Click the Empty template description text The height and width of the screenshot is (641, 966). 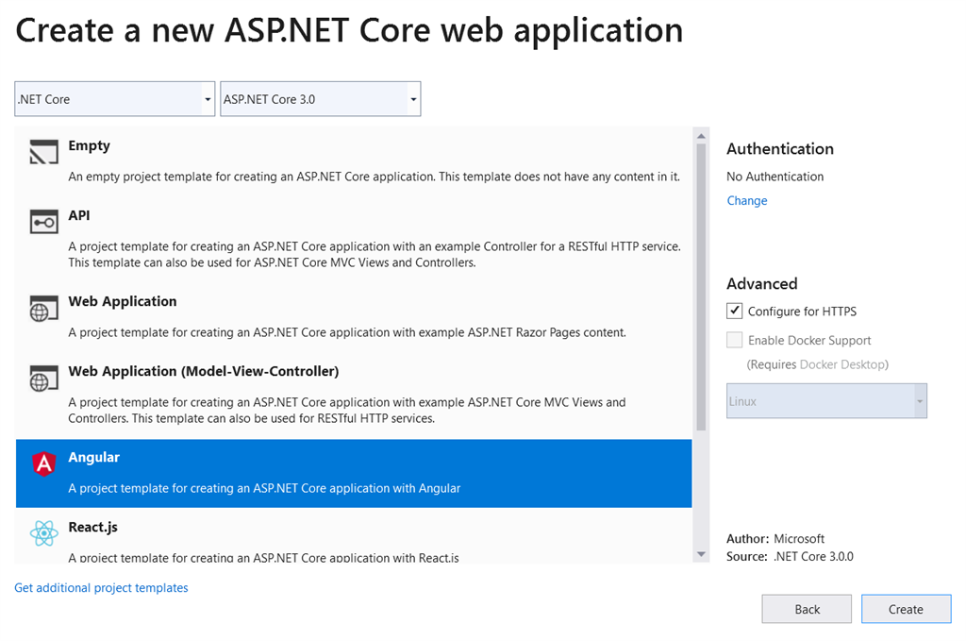pos(374,177)
